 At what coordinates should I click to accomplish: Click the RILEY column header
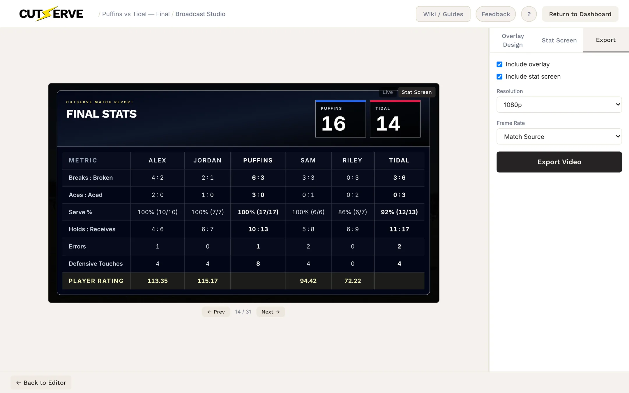point(353,160)
